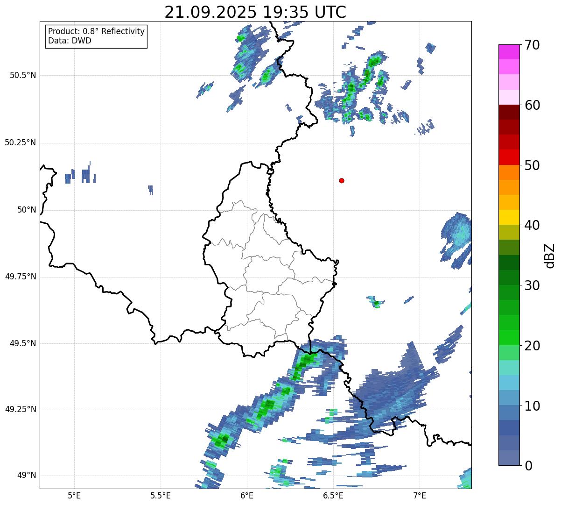Screen dimensions: 561x505
Task: Click the plot title 21.09.2025 19:35 UTC
Action: coord(255,12)
